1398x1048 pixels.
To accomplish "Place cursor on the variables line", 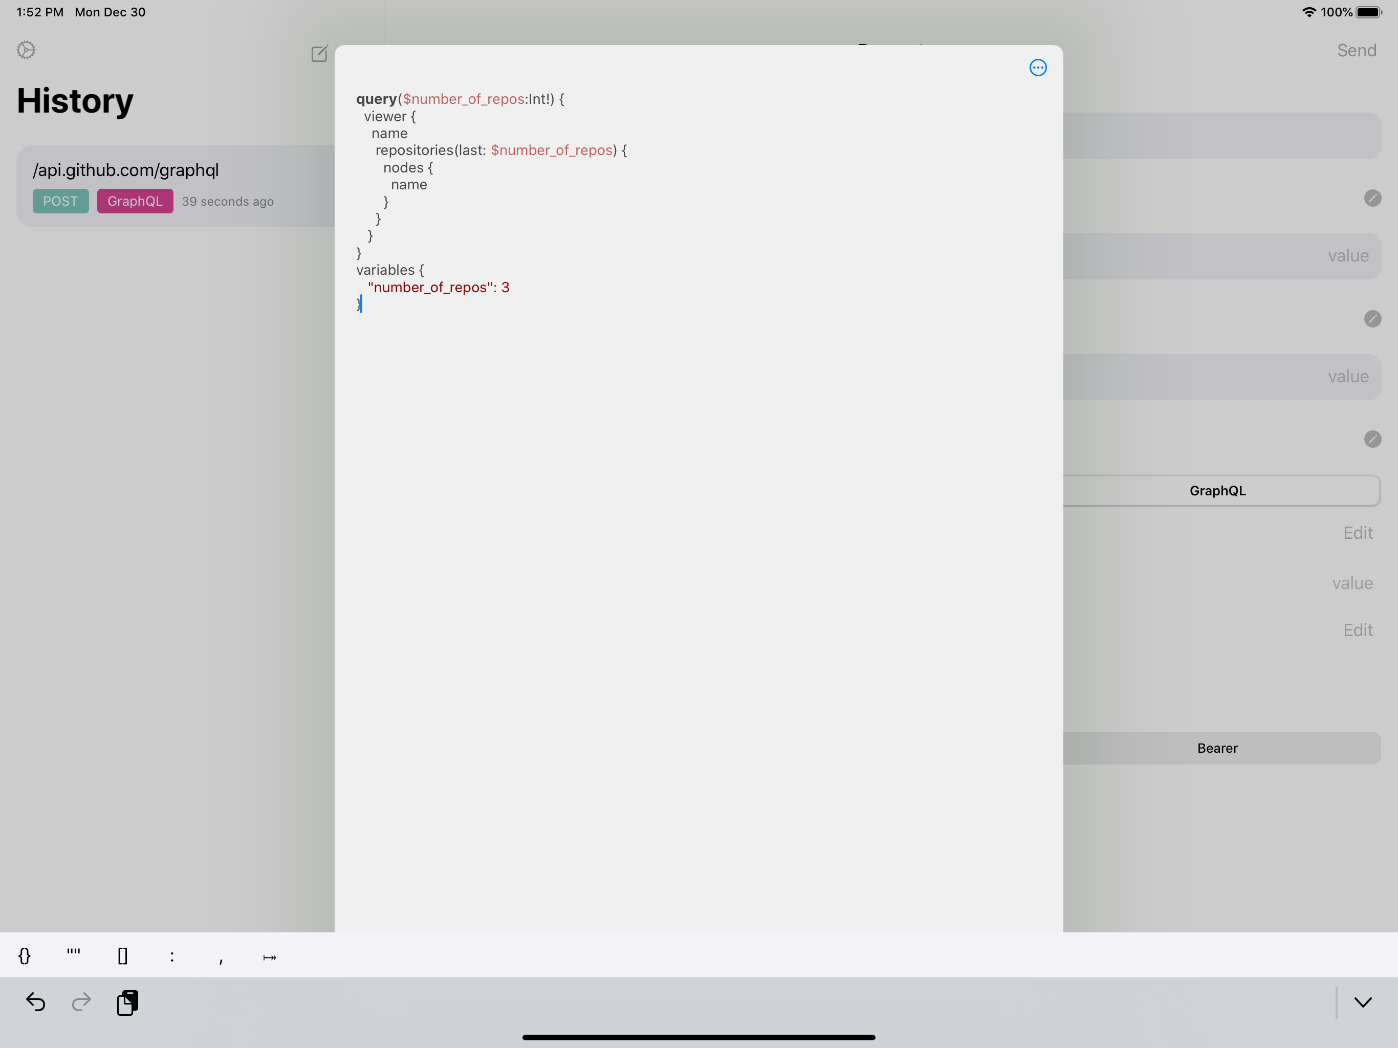I will tap(390, 270).
